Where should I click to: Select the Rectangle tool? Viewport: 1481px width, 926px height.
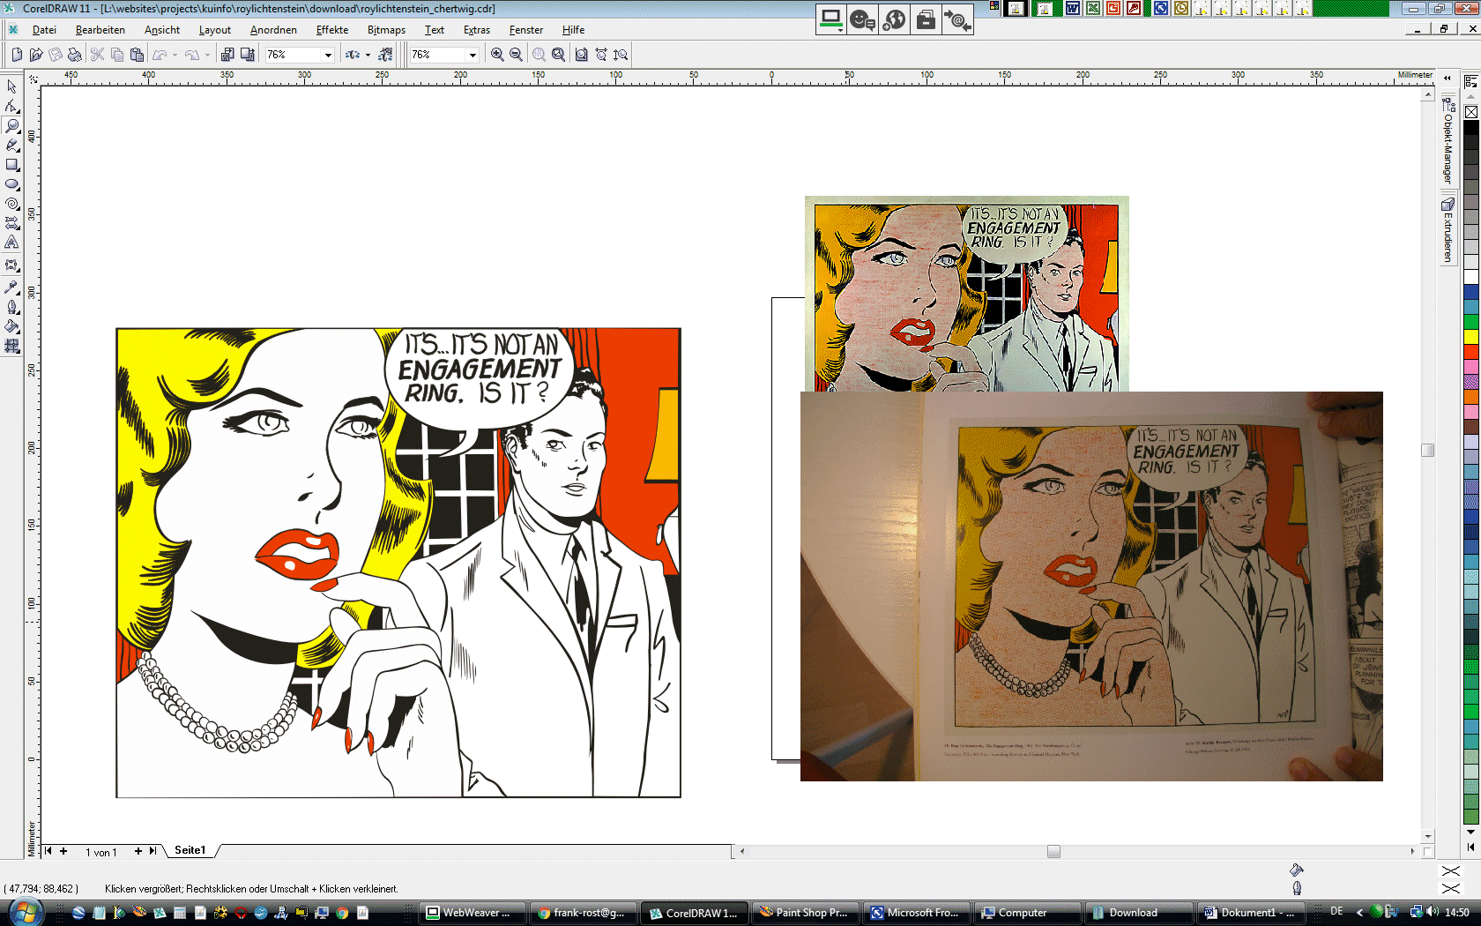tap(11, 164)
